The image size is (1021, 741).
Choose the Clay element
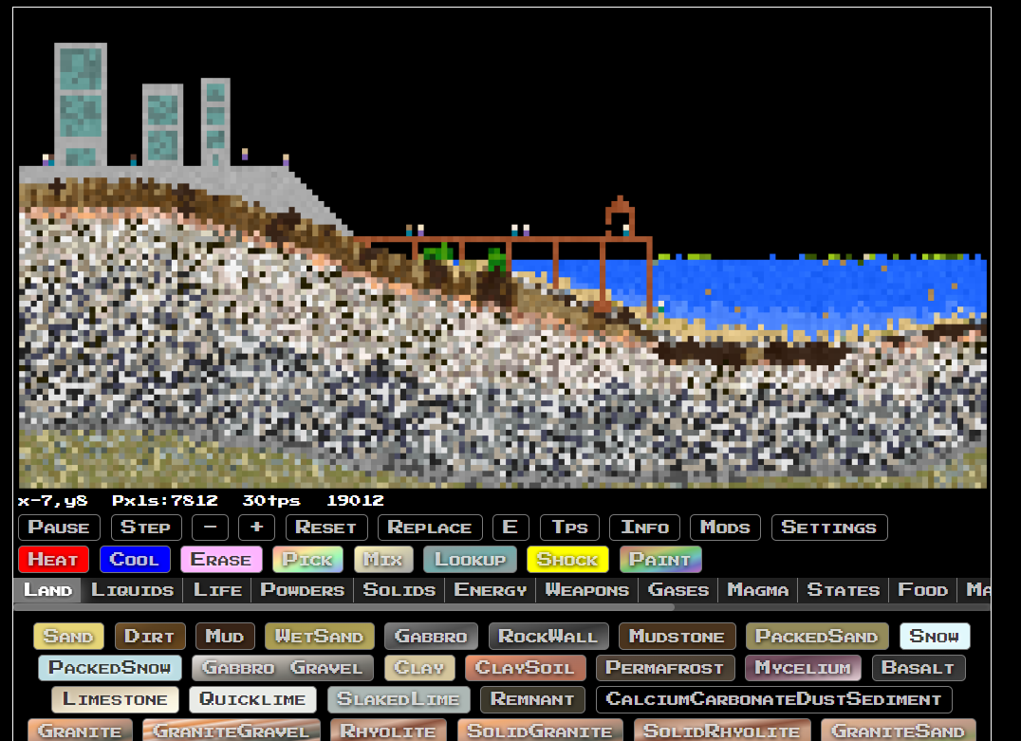419,668
